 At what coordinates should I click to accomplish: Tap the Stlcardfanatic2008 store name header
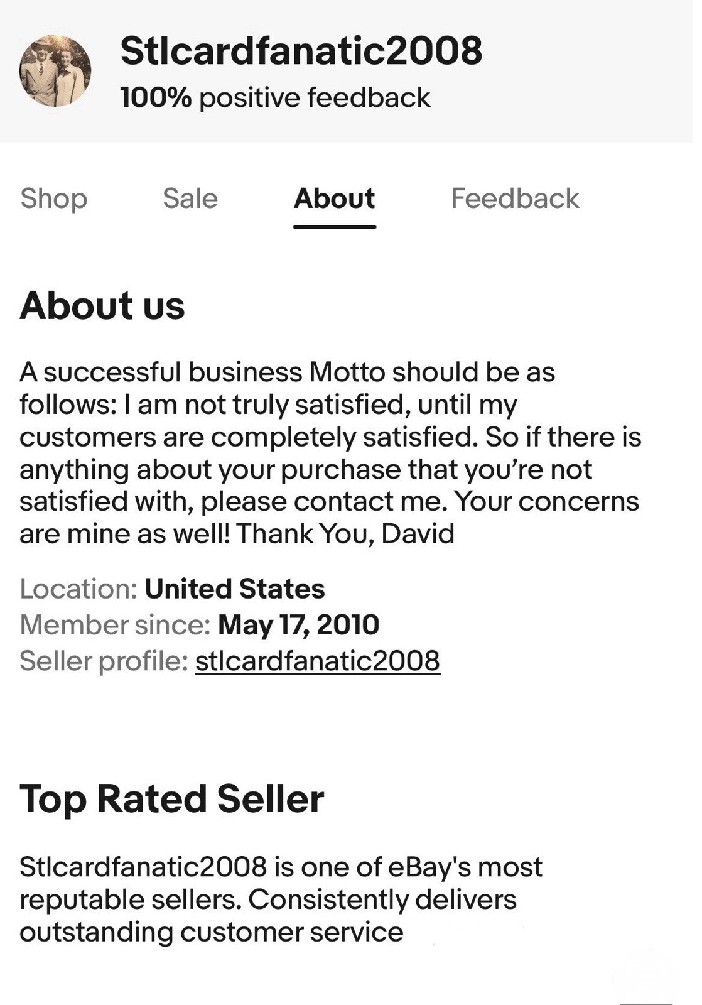click(x=301, y=51)
